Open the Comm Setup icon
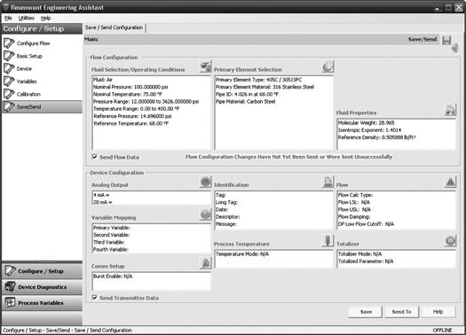This screenshot has width=466, height=335. pyautogui.click(x=205, y=263)
